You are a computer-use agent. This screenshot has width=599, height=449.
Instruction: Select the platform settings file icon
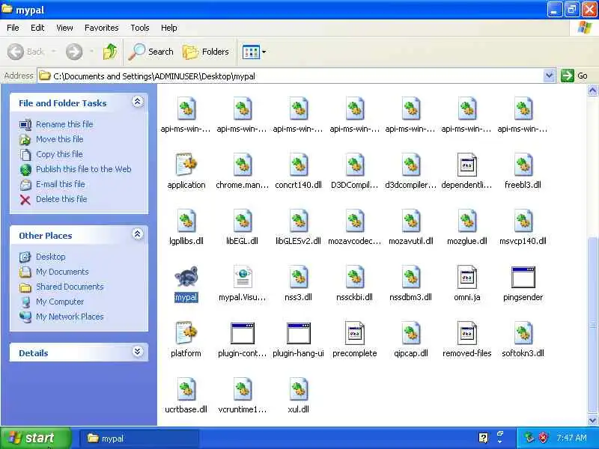pyautogui.click(x=186, y=333)
